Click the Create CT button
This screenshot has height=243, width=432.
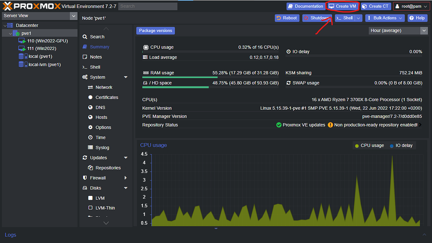[x=375, y=6]
